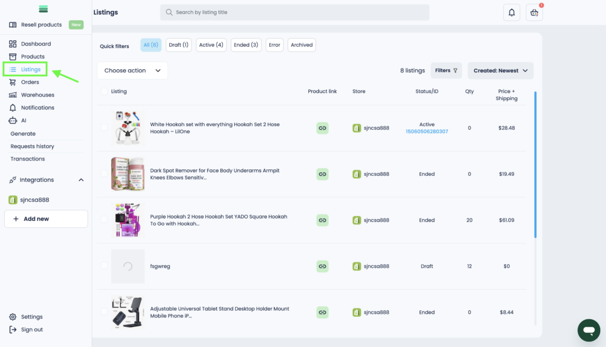Tick the checkbox for Purple Hookah listing
The width and height of the screenshot is (606, 347).
point(104,220)
